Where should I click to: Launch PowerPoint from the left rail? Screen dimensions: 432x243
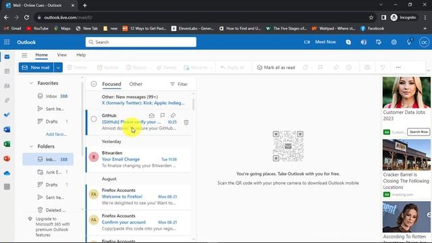(7, 159)
